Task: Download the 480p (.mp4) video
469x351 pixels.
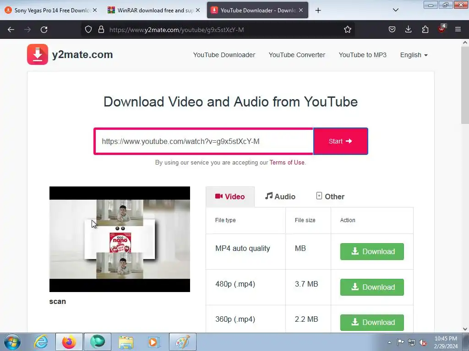Action: pos(372,287)
